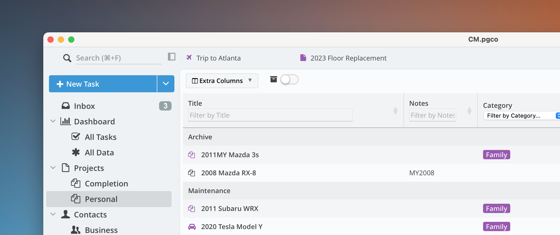
Task: Toggle the show archived switch
Action: pos(289,80)
